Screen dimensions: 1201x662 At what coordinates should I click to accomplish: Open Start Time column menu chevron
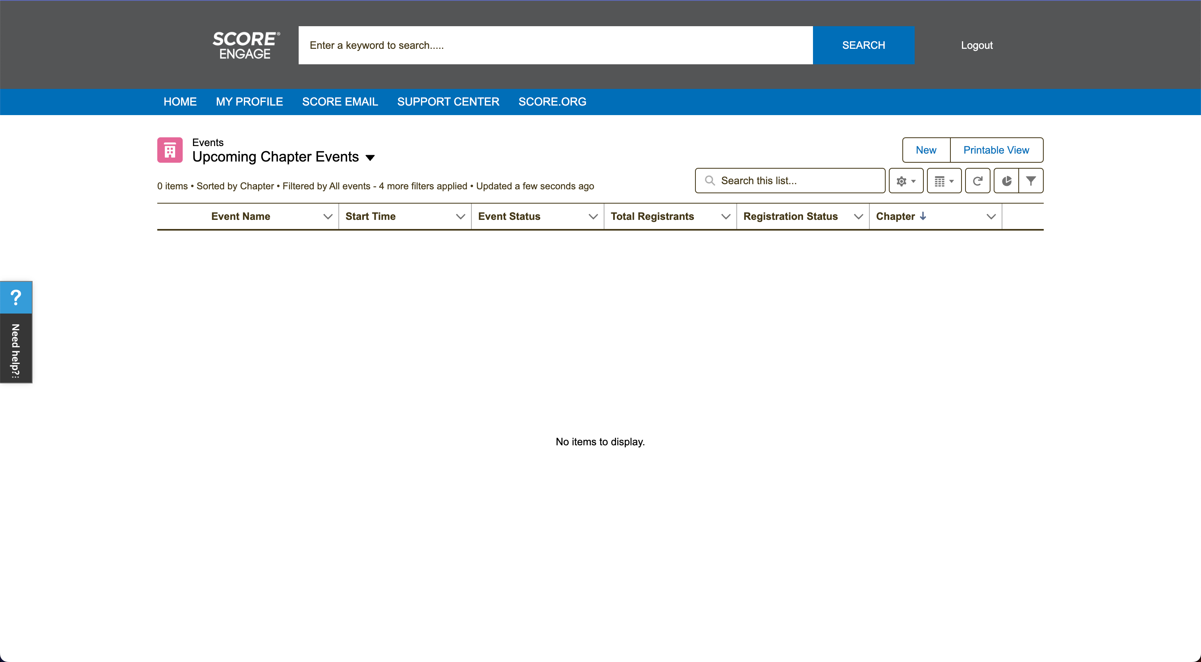pos(461,217)
